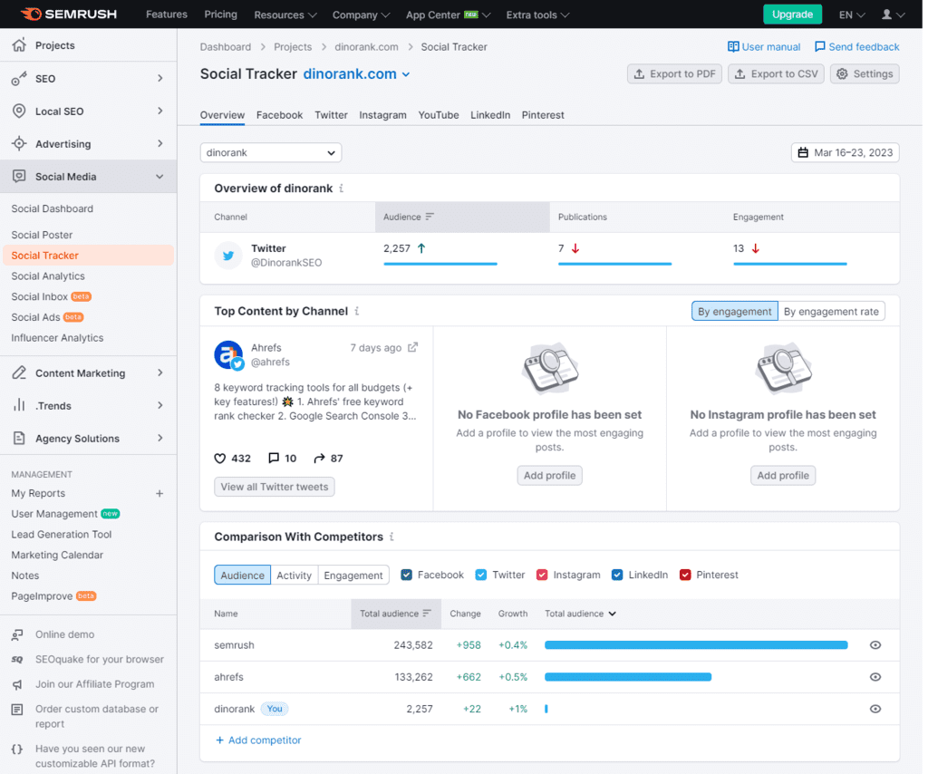Open the Mar 16–23, 2023 date picker
The height and width of the screenshot is (774, 928).
[845, 152]
